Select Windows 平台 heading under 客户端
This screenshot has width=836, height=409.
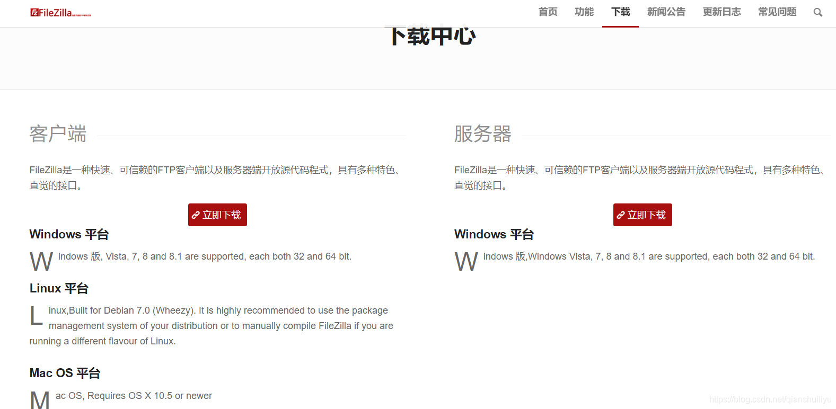(x=69, y=234)
